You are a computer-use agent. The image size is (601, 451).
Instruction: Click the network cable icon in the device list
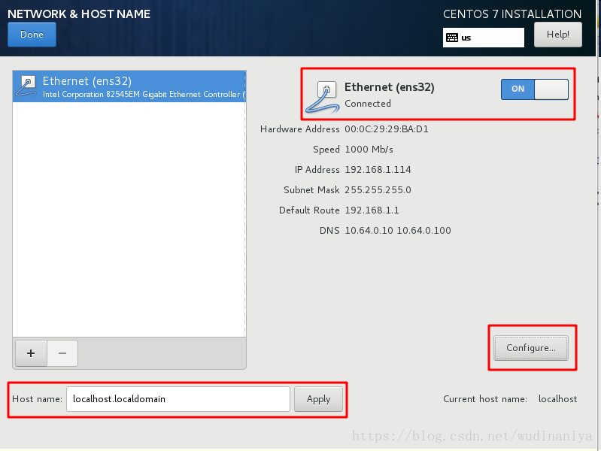(x=27, y=86)
